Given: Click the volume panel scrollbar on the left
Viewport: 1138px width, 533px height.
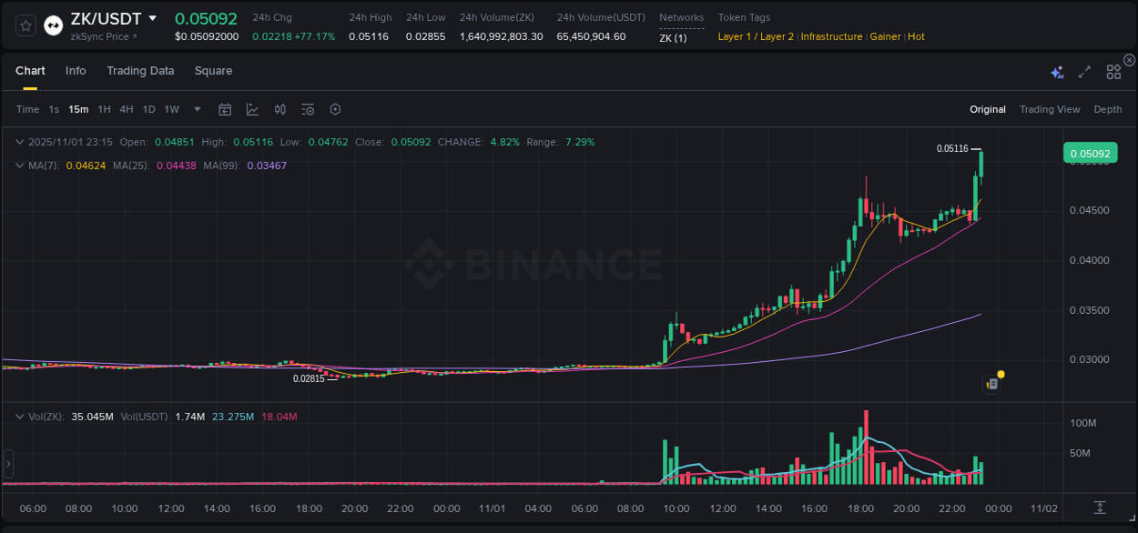Looking at the screenshot, I should coord(8,464).
